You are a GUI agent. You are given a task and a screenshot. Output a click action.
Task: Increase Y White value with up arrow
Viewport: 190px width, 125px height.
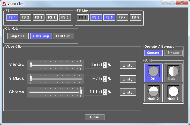[x=104, y=64]
